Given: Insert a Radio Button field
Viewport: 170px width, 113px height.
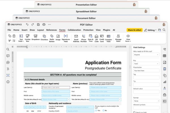Looking at the screenshot, I should (x=52, y=38).
